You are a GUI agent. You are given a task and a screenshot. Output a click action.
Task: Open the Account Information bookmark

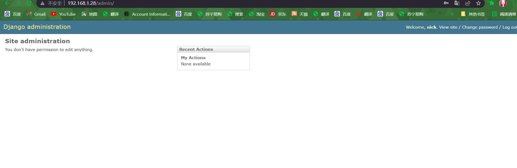coord(148,14)
